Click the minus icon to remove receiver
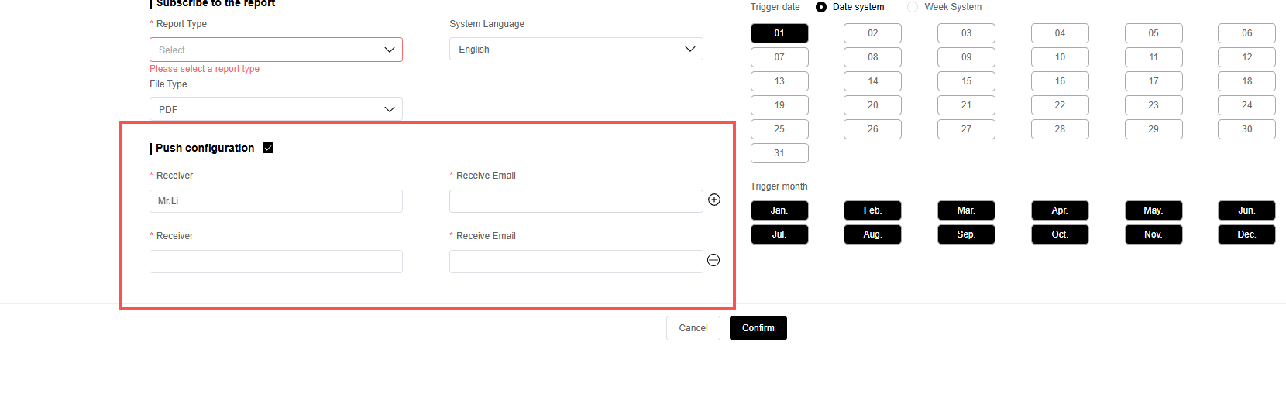The image size is (1286, 407). [713, 261]
